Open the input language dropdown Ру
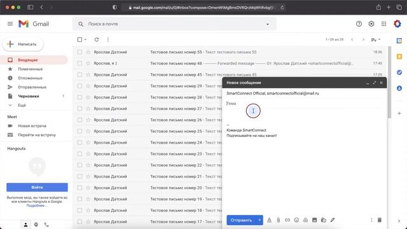The image size is (407, 229). coord(376,39)
